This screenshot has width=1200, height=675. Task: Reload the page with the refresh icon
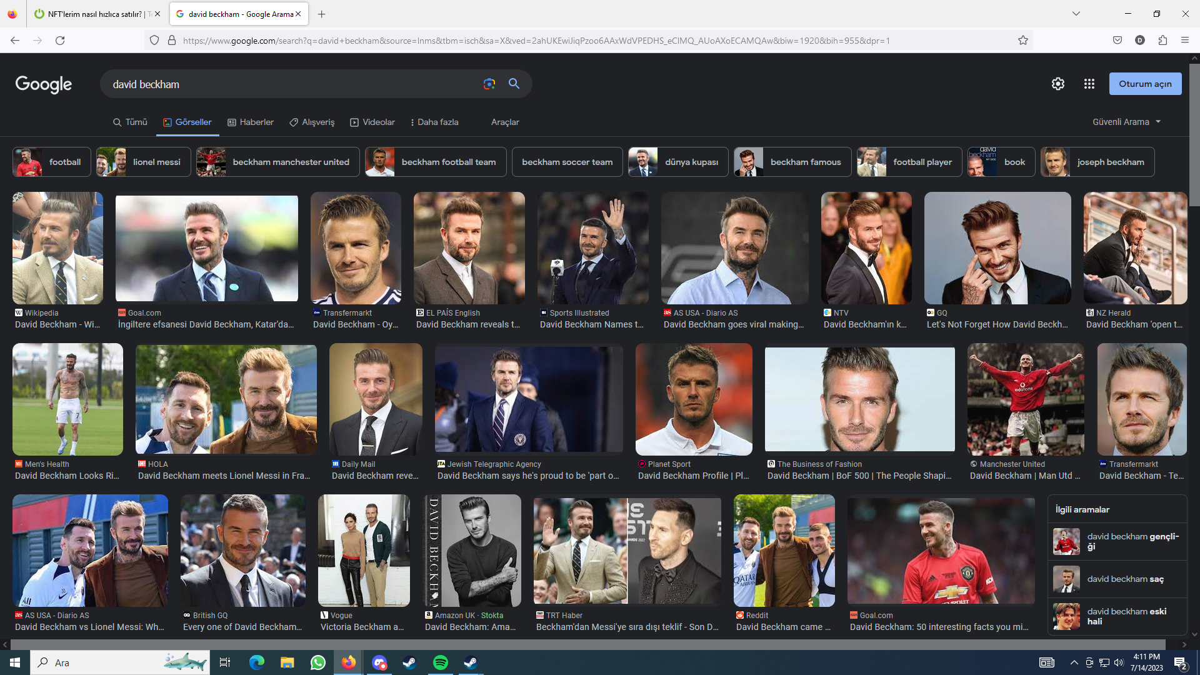(60, 41)
